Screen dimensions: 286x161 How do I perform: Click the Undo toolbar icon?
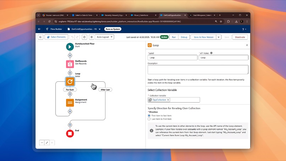[72, 37]
